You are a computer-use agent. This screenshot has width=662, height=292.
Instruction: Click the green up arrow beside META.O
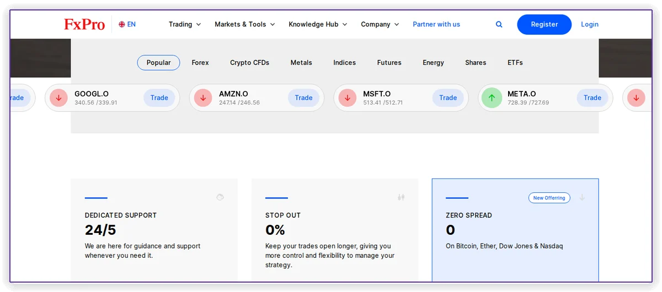coord(492,98)
